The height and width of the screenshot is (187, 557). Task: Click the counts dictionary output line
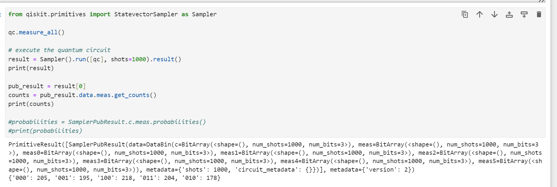pyautogui.click(x=114, y=178)
